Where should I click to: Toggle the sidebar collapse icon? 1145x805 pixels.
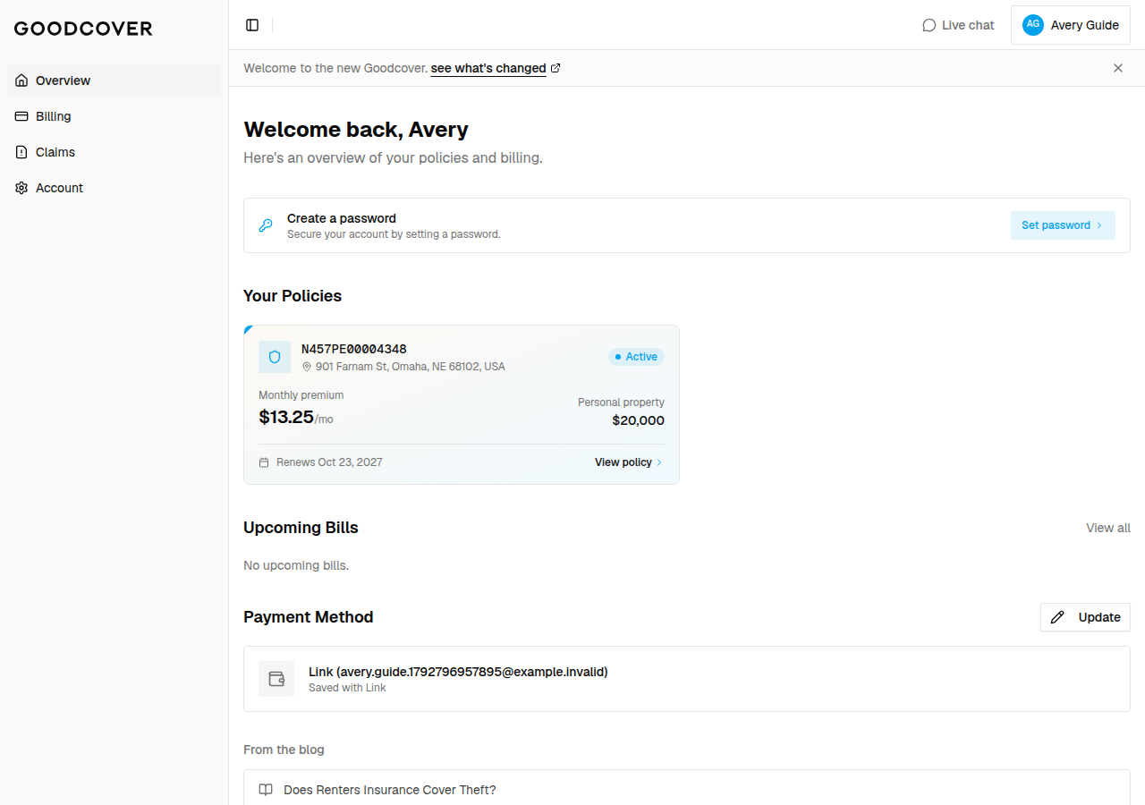click(x=252, y=25)
